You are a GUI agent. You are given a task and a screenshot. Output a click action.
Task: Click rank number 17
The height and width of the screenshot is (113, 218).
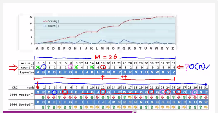(130, 87)
